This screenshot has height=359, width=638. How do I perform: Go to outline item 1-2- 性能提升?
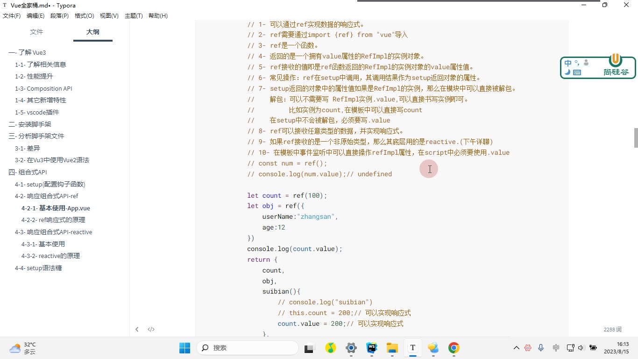coord(34,76)
